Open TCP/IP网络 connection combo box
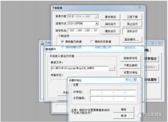This screenshot has width=168, height=122. 83,23
